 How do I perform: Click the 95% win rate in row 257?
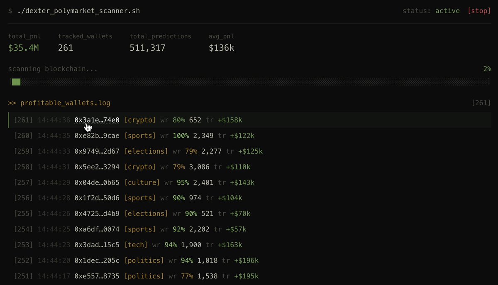click(x=183, y=182)
